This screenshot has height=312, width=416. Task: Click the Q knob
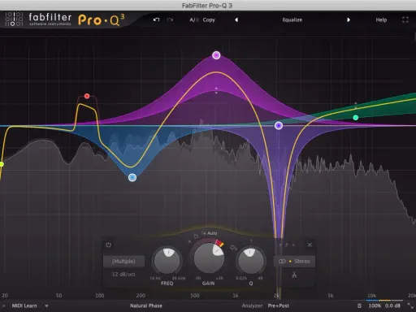pos(250,260)
